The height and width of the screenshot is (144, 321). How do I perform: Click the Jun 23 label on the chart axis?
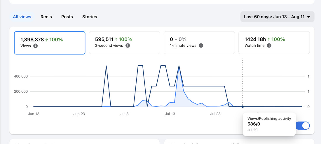[x=79, y=114]
